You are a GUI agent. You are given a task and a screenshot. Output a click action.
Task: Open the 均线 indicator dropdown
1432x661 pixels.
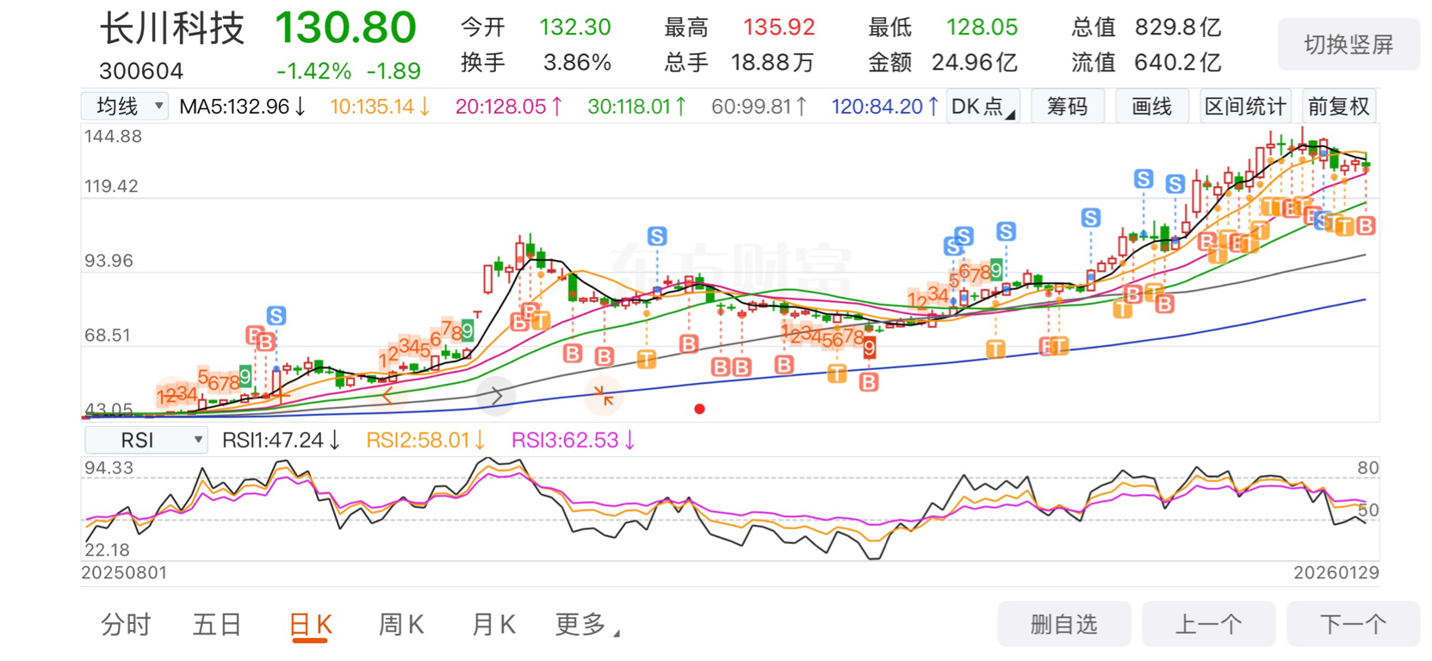pos(125,106)
